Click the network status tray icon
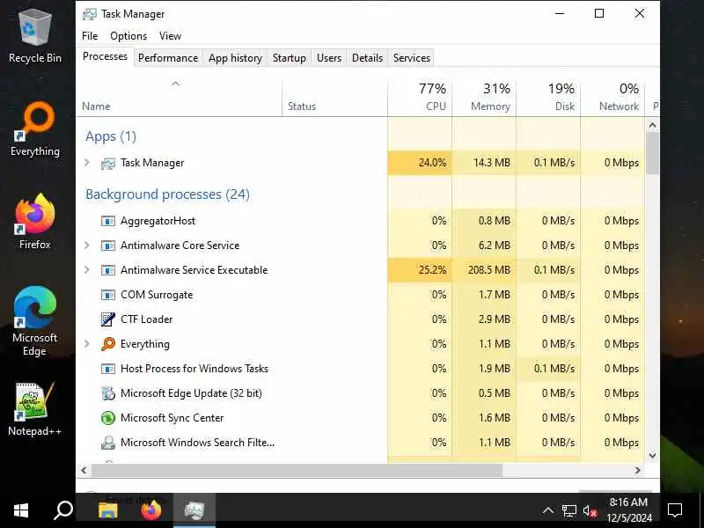The image size is (704, 528). click(569, 511)
